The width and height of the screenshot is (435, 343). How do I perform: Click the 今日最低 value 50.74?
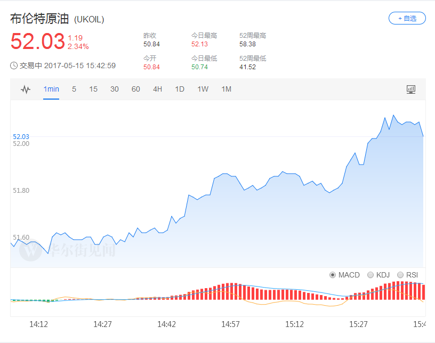[199, 67]
